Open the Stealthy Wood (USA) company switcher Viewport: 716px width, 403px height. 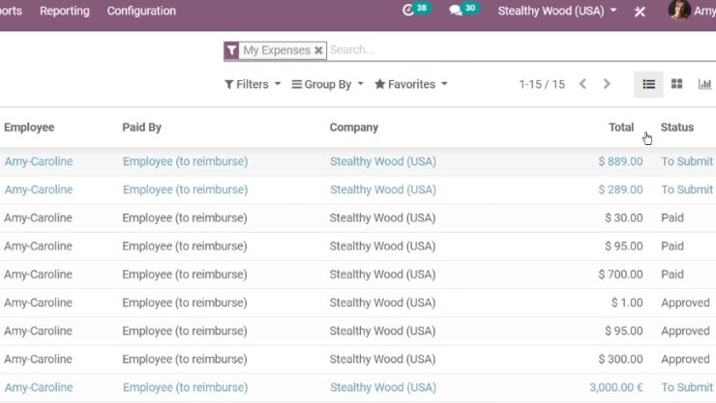557,11
